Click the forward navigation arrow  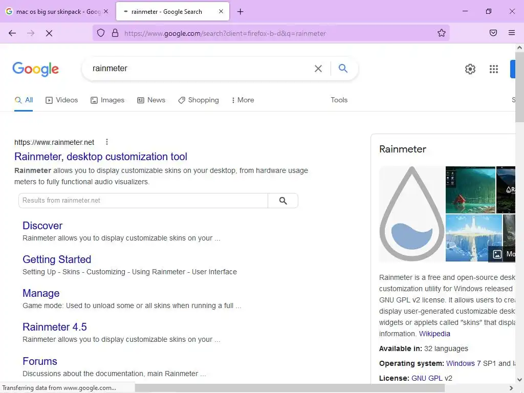pyautogui.click(x=31, y=33)
